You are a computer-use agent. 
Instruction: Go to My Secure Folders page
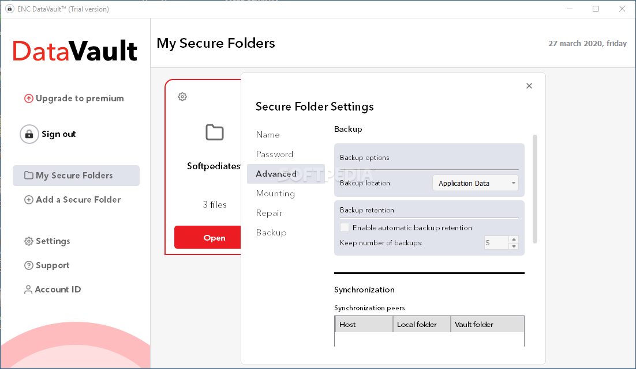pos(76,176)
